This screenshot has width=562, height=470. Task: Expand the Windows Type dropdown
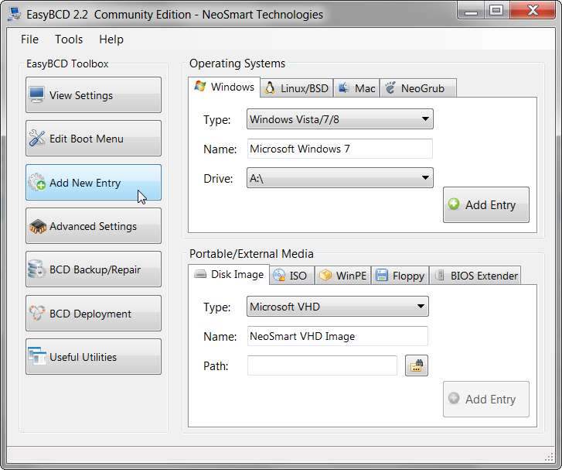coord(340,119)
